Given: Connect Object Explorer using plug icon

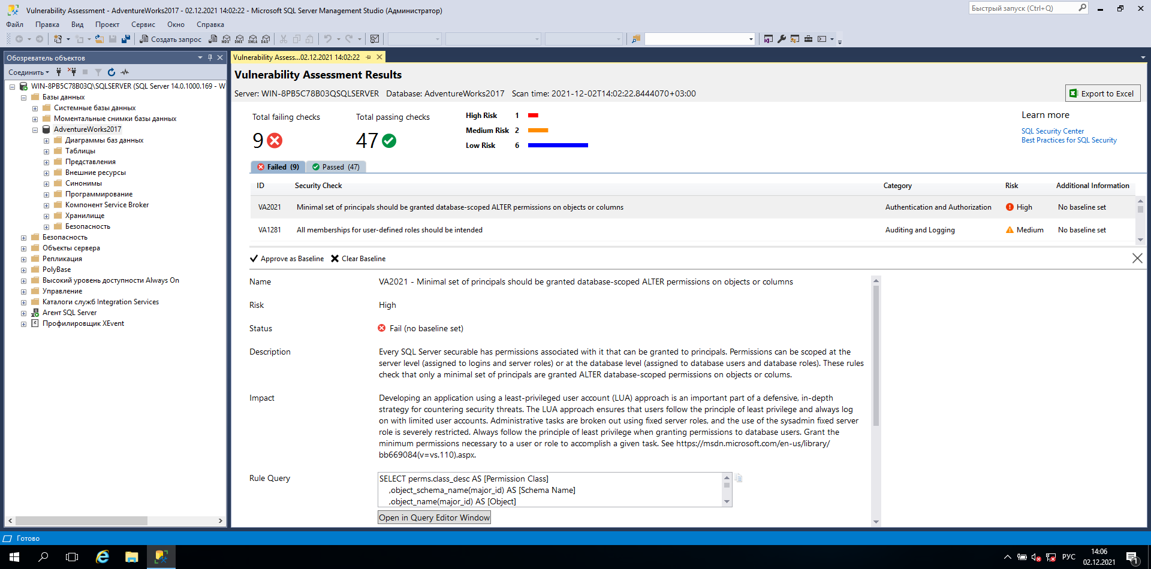Looking at the screenshot, I should coord(59,72).
